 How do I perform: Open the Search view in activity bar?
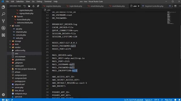3,14
